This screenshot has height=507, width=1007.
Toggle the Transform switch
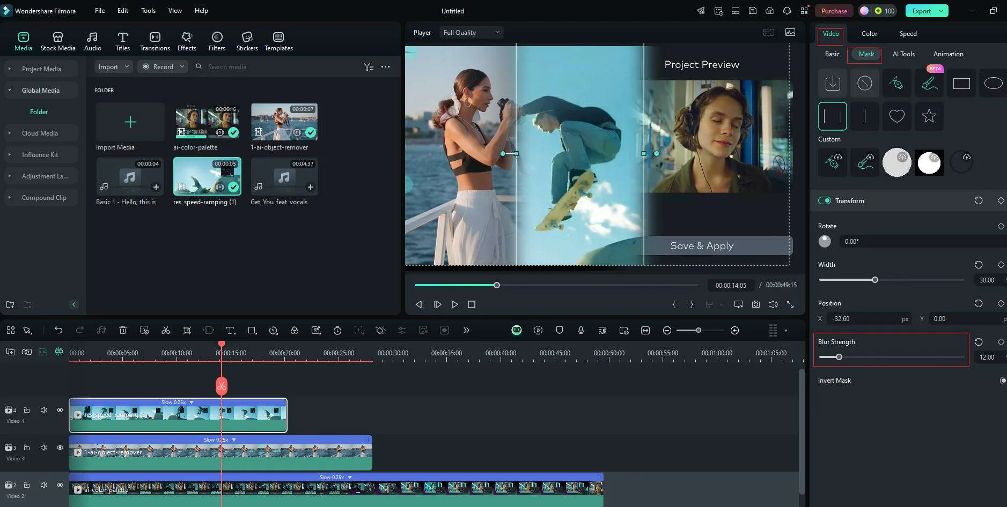824,200
